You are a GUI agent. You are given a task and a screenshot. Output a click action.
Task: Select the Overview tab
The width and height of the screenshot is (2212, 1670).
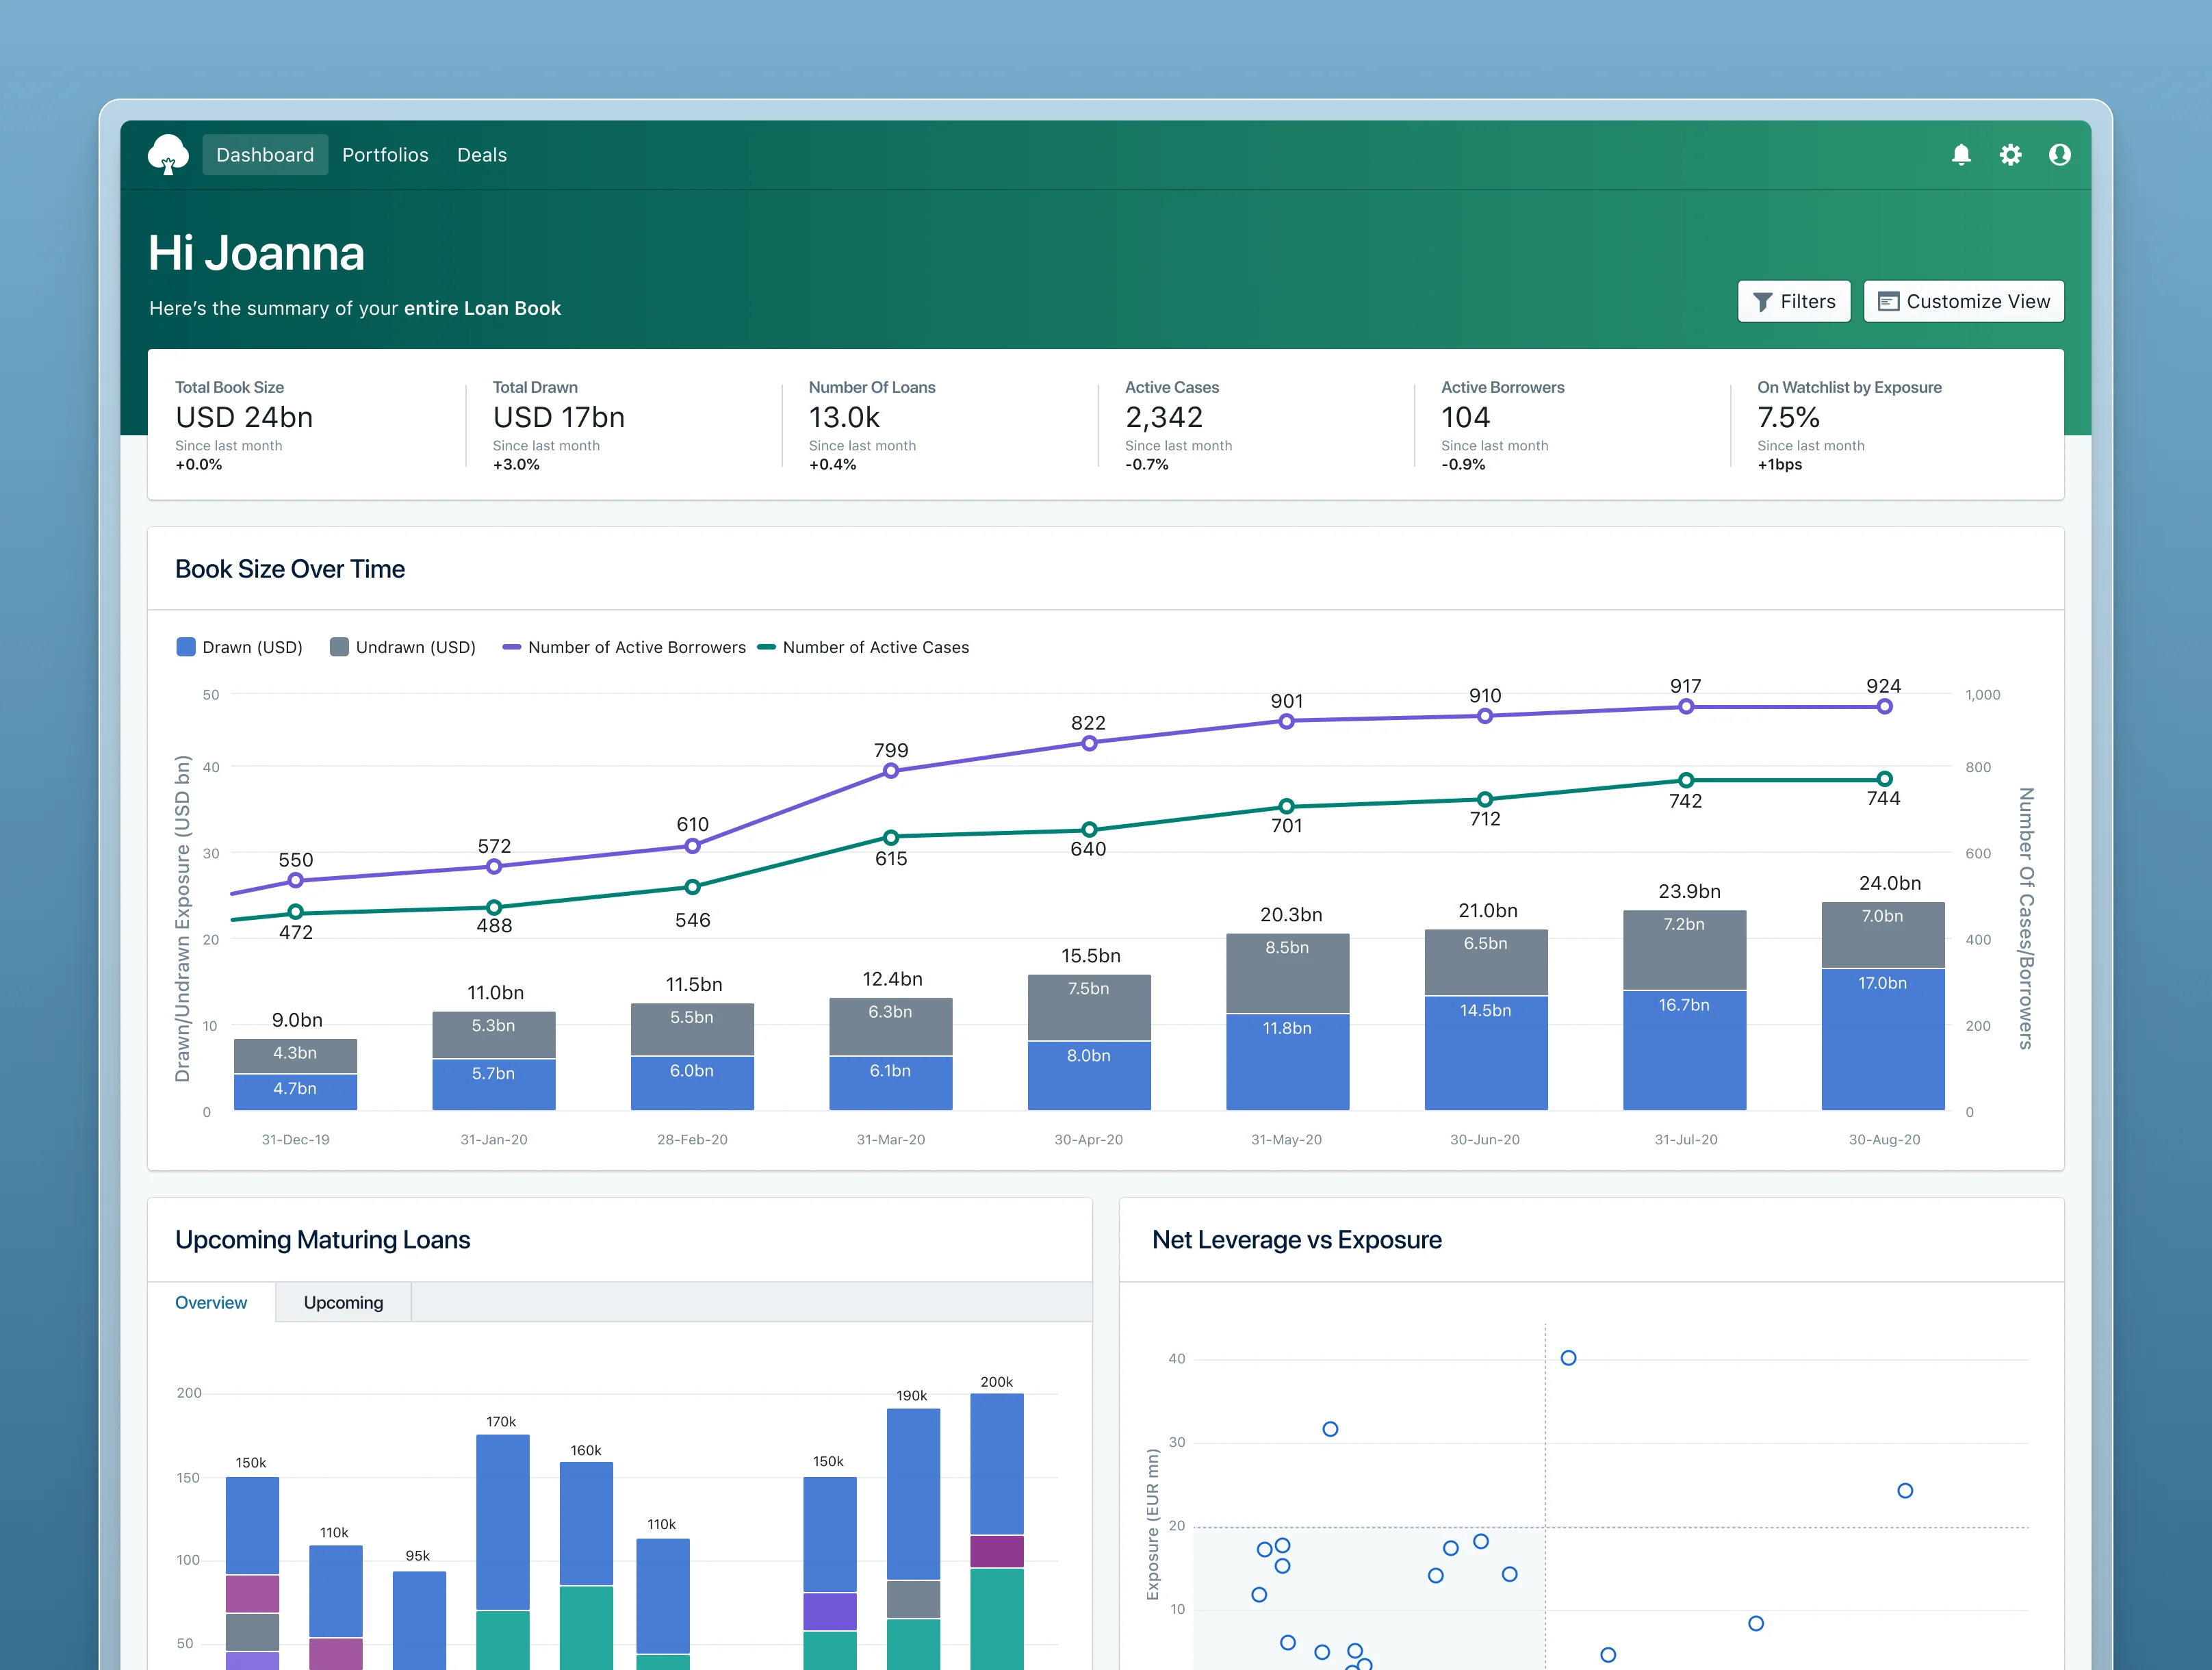tap(211, 1301)
